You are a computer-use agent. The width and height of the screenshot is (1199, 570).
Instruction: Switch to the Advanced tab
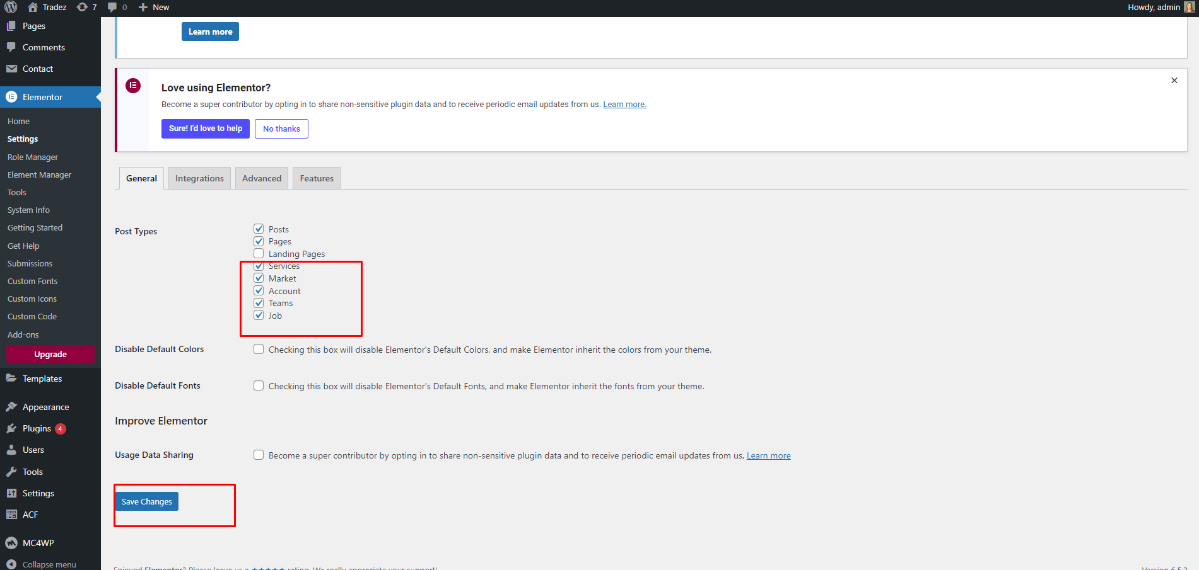tap(262, 178)
